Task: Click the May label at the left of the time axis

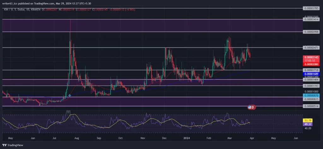Action: click(11, 138)
